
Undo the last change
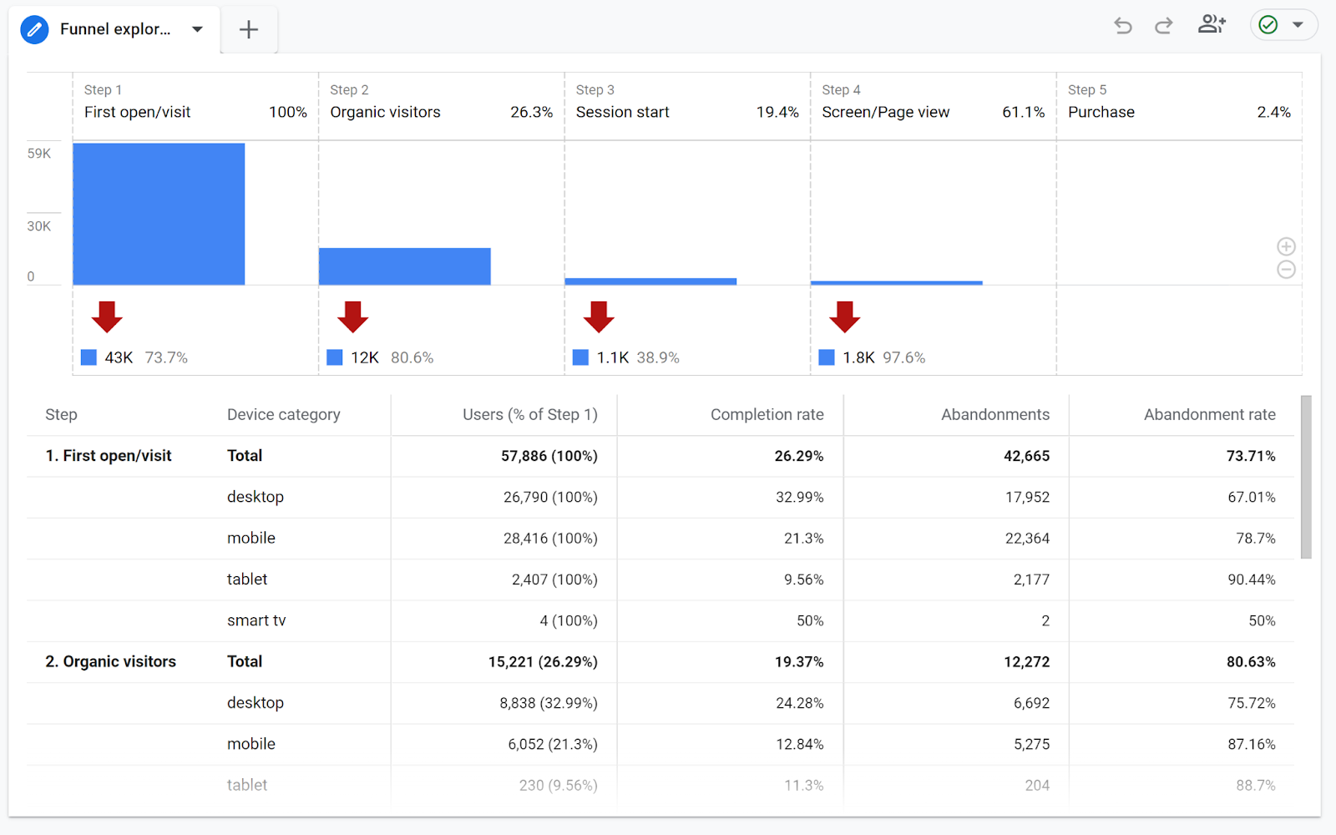pyautogui.click(x=1122, y=26)
